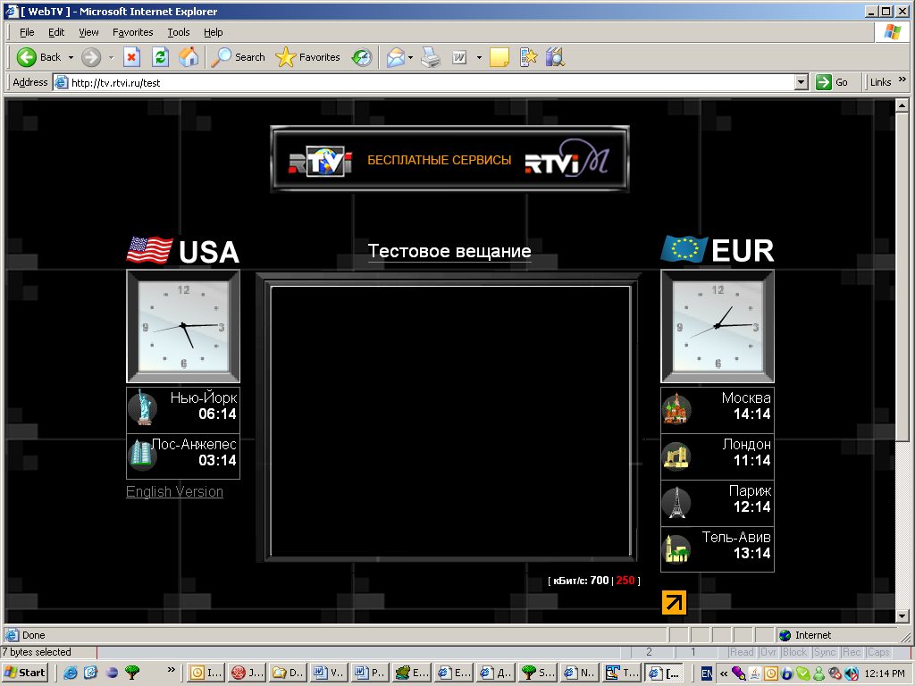Image resolution: width=915 pixels, height=686 pixels.
Task: Click the orange arrow icon below the Tel Aviv clock
Action: (x=674, y=603)
